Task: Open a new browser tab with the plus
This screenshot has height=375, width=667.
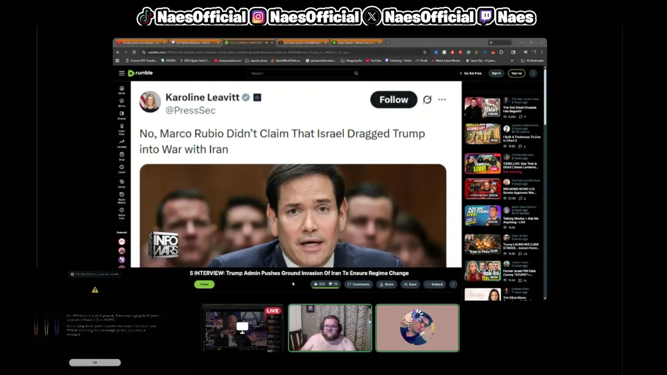Action: (x=388, y=42)
